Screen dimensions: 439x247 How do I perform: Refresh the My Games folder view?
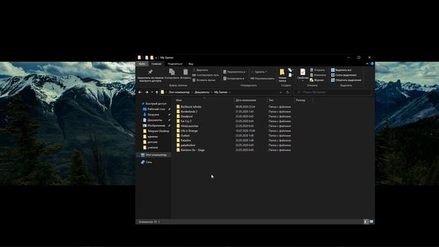click(287, 92)
